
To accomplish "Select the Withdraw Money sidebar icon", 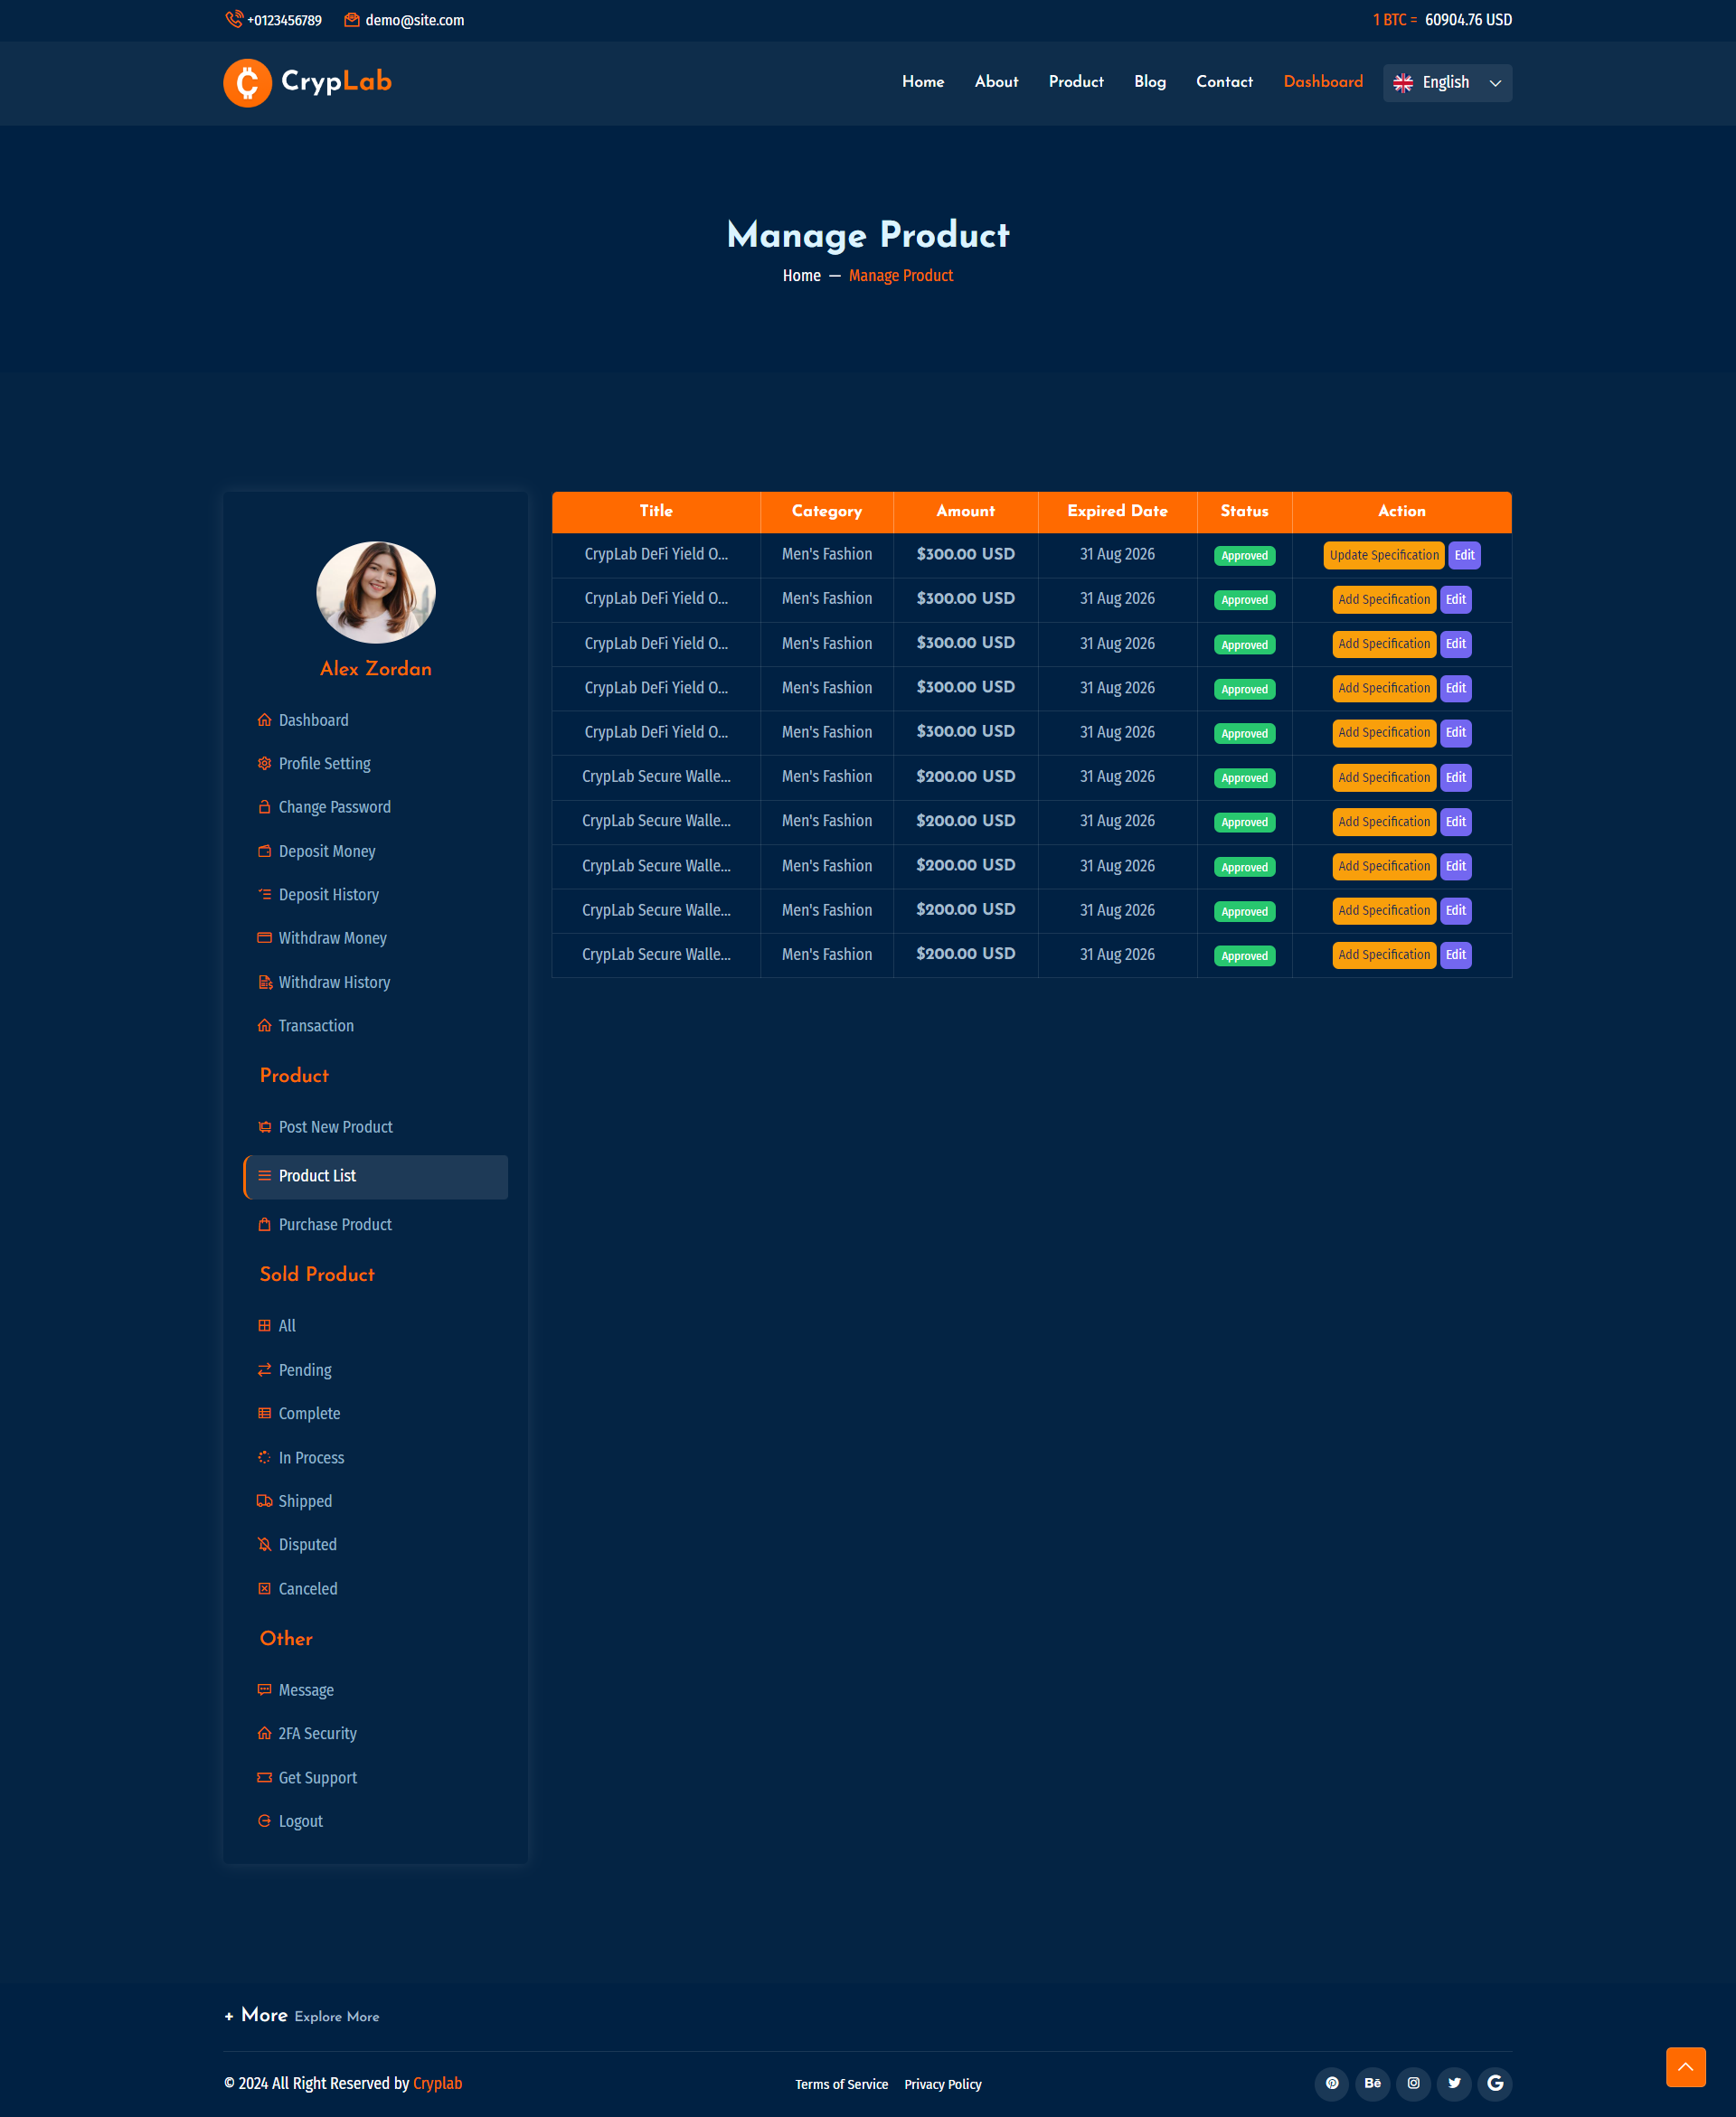I will pyautogui.click(x=264, y=937).
